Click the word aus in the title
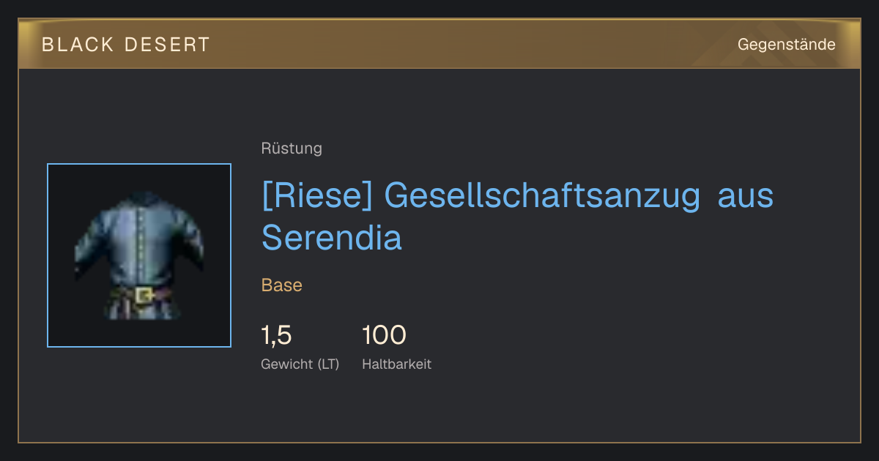This screenshot has height=461, width=879. [746, 198]
